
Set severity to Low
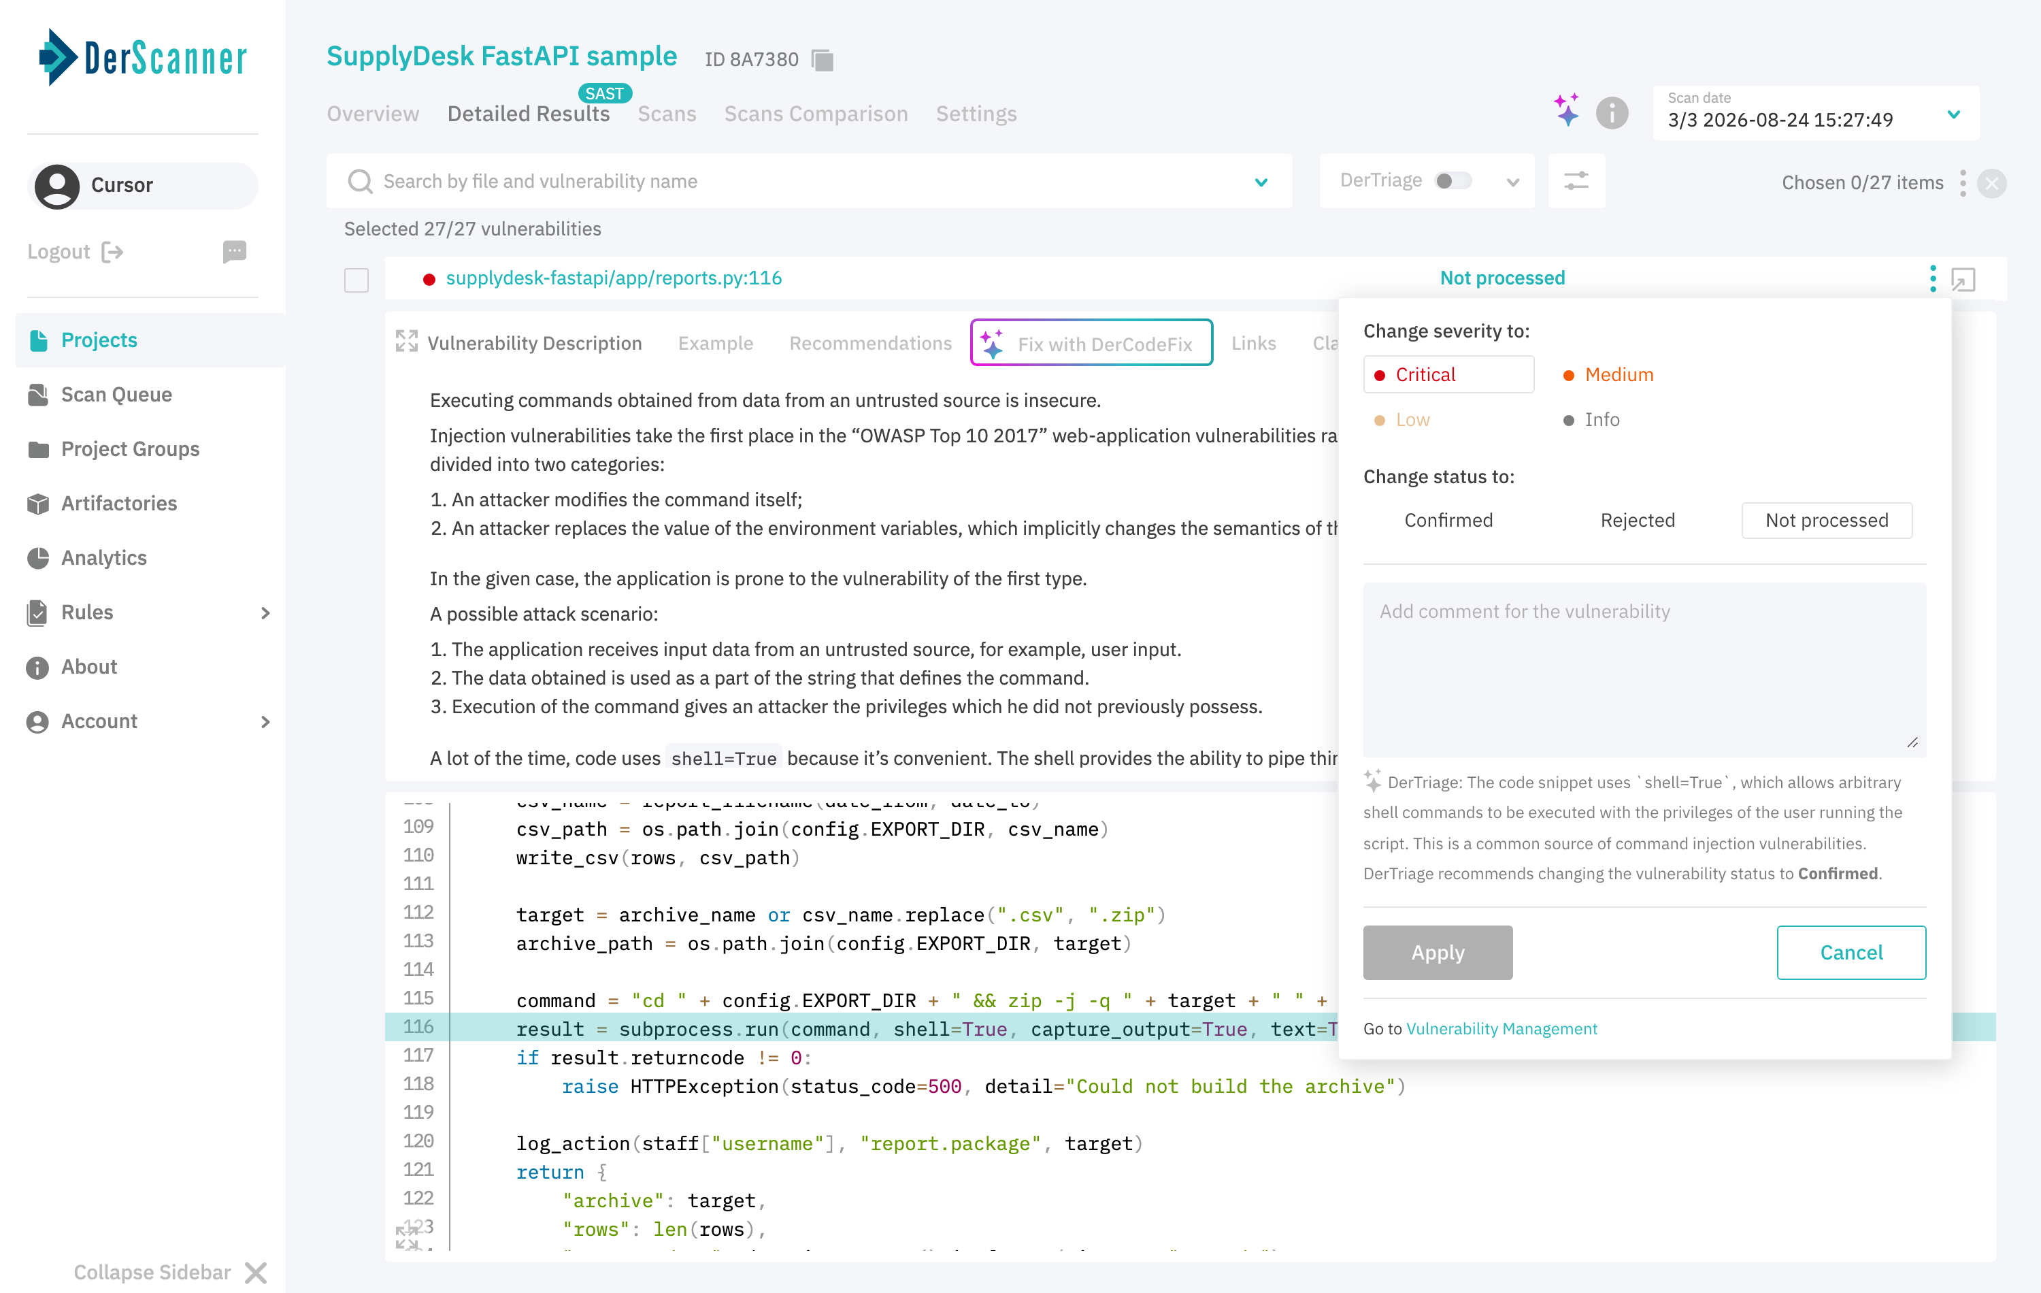pyautogui.click(x=1402, y=420)
